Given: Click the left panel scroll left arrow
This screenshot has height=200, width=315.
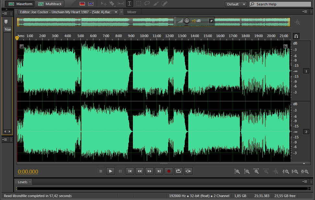Looking at the screenshot, I should click(5, 131).
